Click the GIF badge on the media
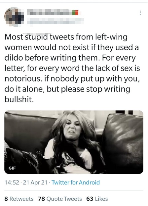 12,168
